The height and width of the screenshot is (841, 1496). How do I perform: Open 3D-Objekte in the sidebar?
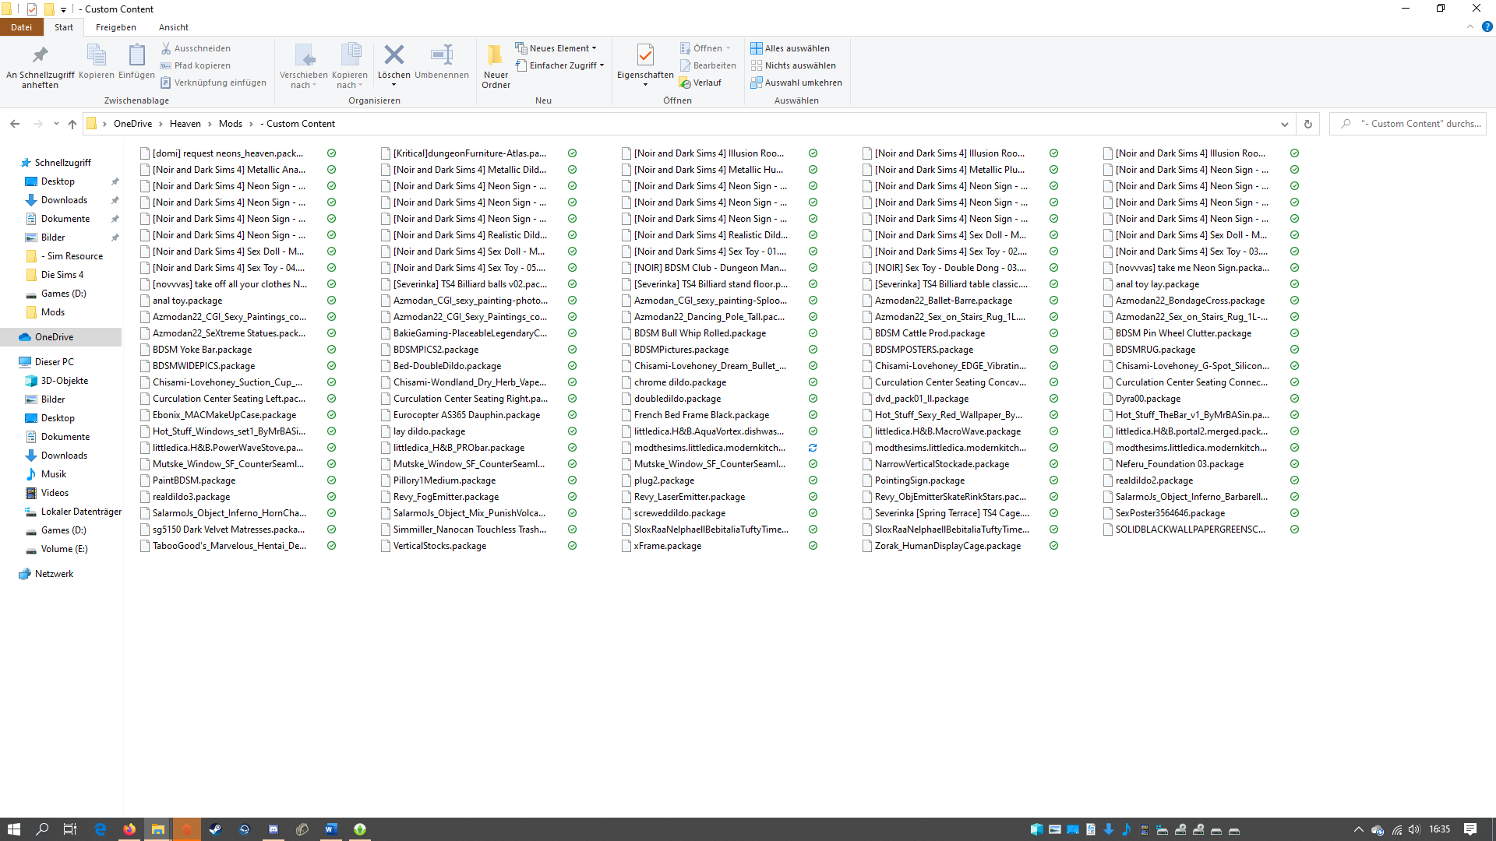[65, 381]
